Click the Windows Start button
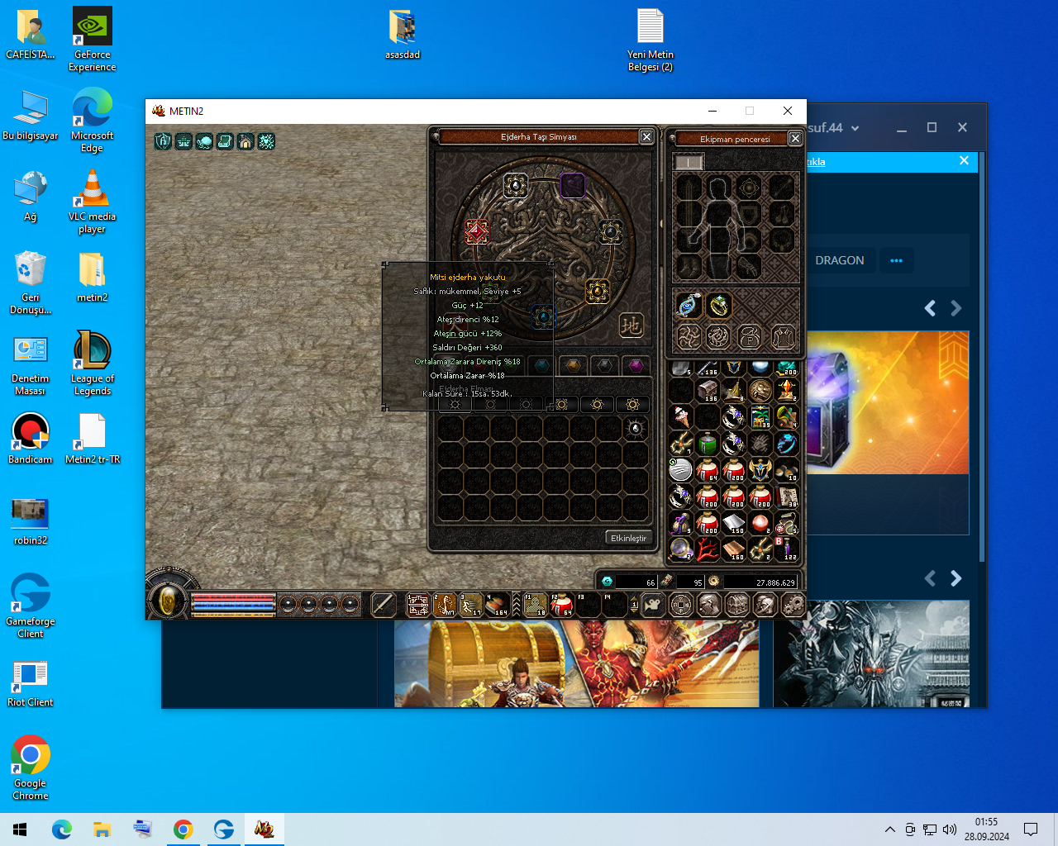 [x=20, y=829]
